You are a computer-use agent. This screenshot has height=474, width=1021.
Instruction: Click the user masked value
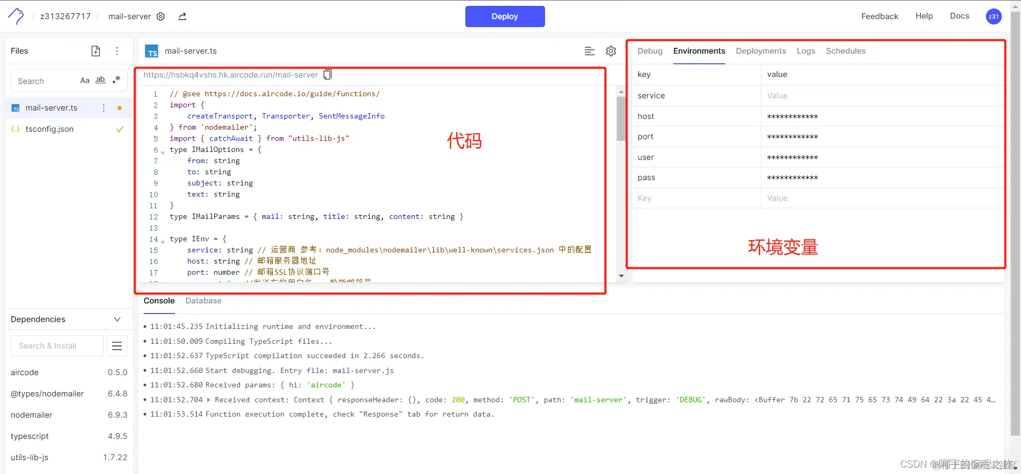pos(792,157)
